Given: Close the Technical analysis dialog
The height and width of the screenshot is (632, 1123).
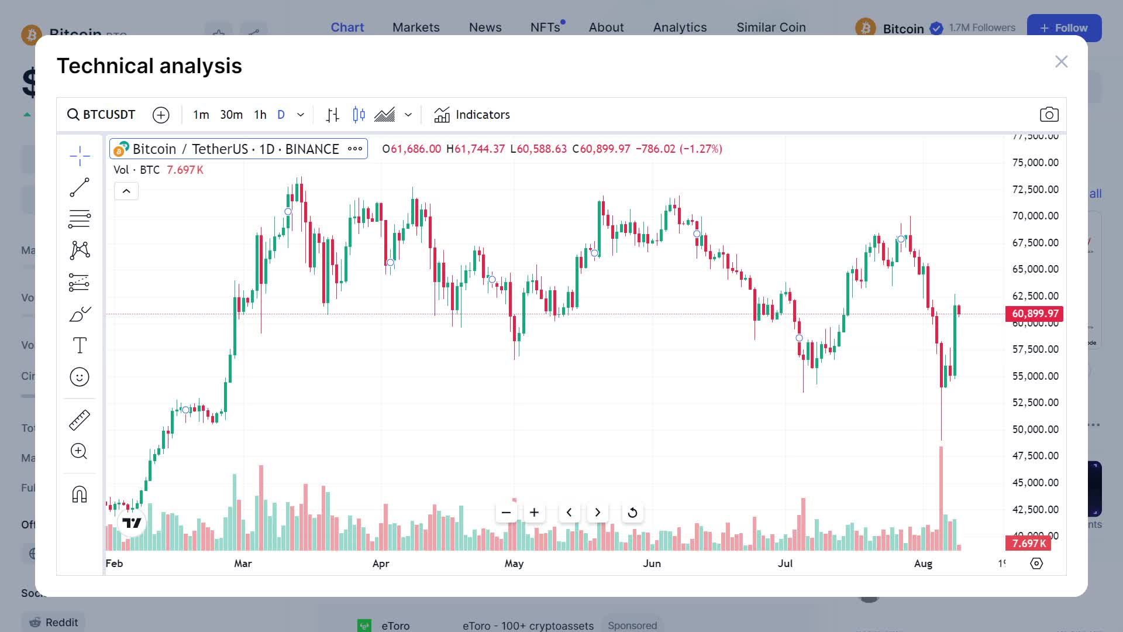Looking at the screenshot, I should (1061, 61).
